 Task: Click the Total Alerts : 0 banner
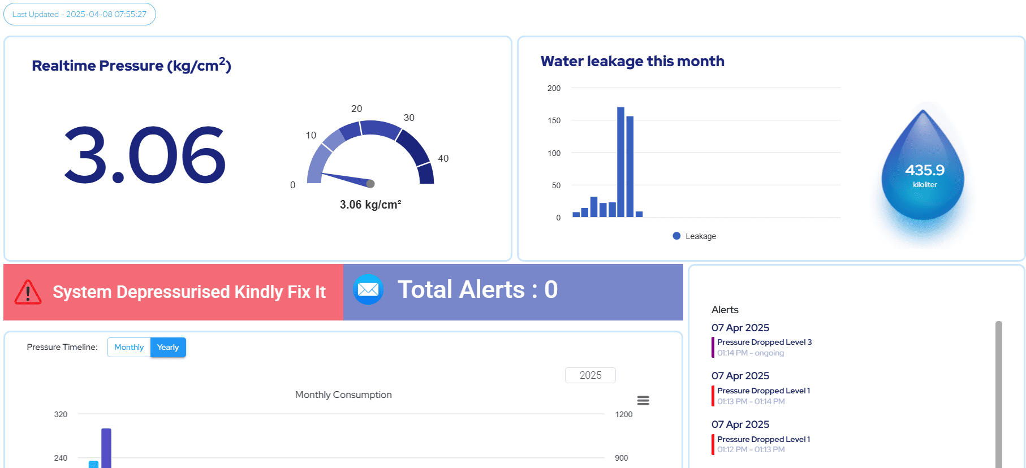[x=513, y=292]
